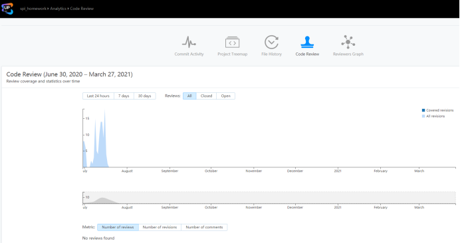This screenshot has height=243, width=460.
Task: Filter to 30 days range
Action: [x=145, y=96]
